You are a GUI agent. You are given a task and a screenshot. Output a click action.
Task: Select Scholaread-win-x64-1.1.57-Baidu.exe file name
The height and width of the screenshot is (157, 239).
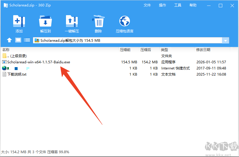(39, 62)
